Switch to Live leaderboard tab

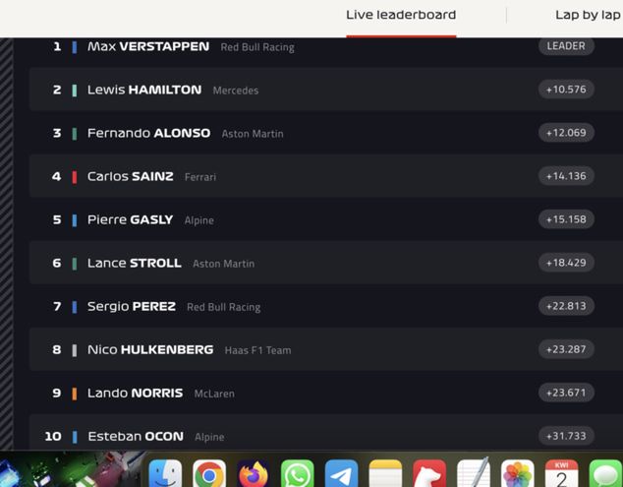(401, 16)
